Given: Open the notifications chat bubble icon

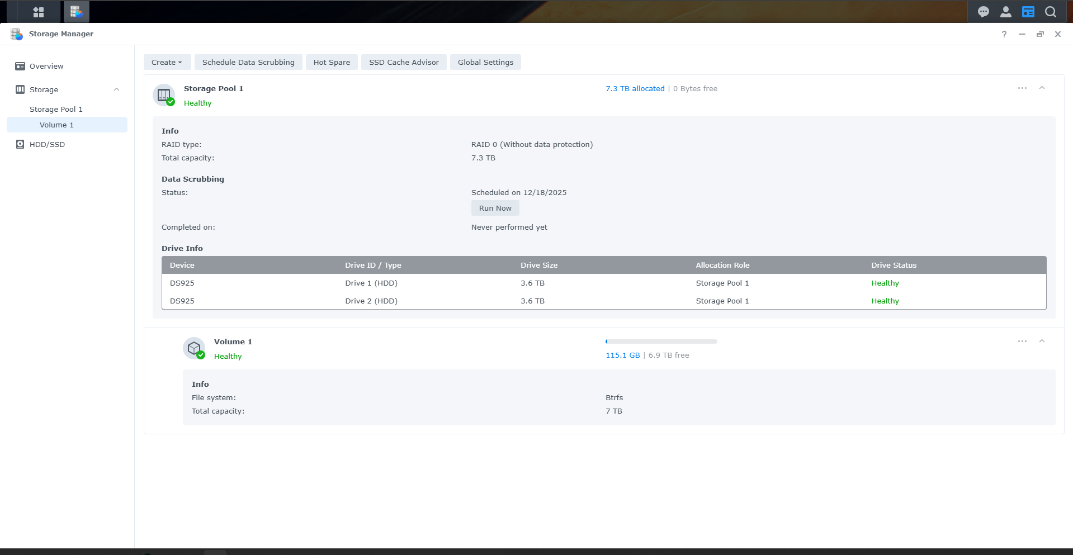Looking at the screenshot, I should (x=983, y=12).
